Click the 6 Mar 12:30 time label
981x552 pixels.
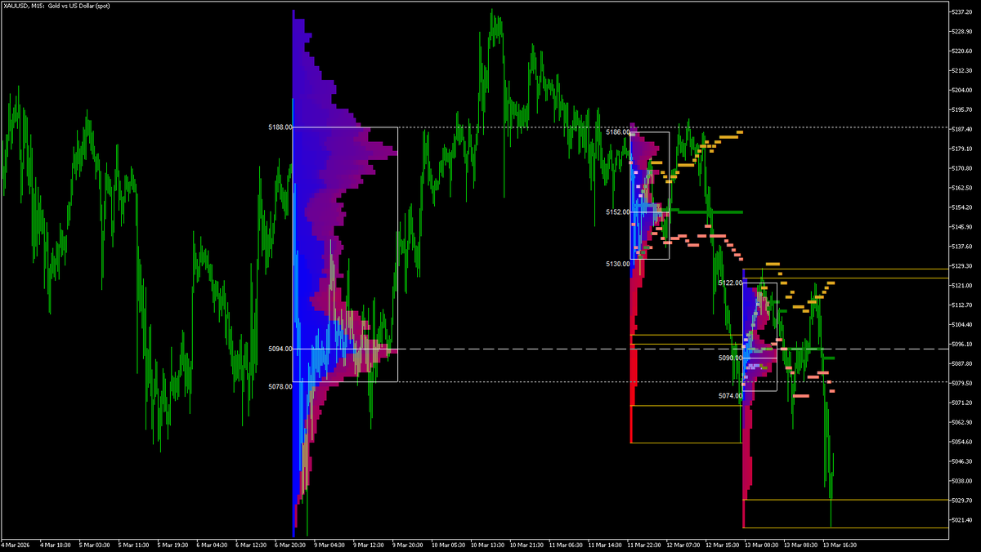tap(252, 544)
